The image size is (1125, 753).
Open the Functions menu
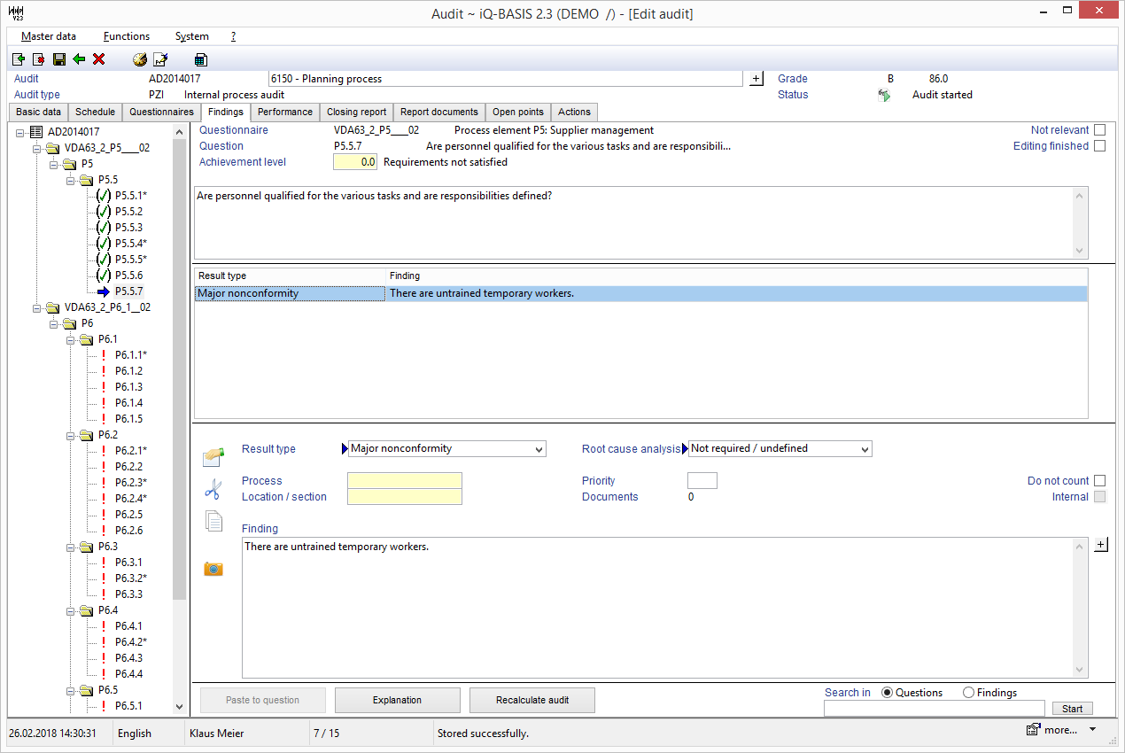click(x=127, y=36)
